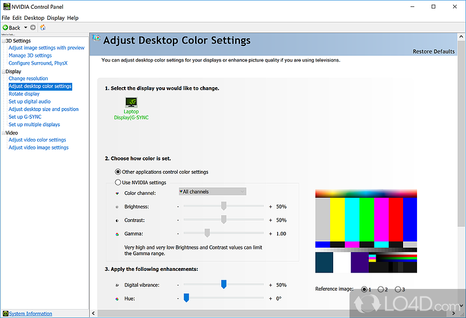Click the Contrast plus sign
Image resolution: width=466 pixels, height=318 pixels.
coord(270,220)
